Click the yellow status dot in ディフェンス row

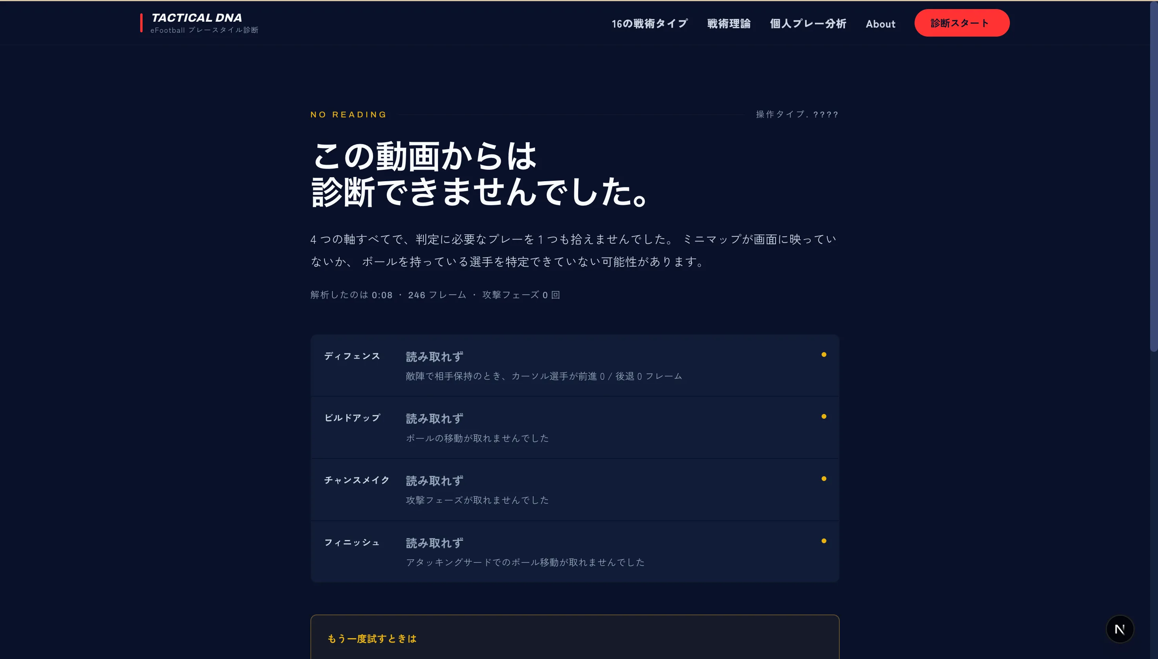click(x=824, y=355)
